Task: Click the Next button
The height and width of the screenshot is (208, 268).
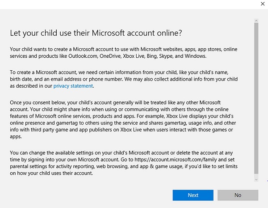Action: tap(193, 195)
